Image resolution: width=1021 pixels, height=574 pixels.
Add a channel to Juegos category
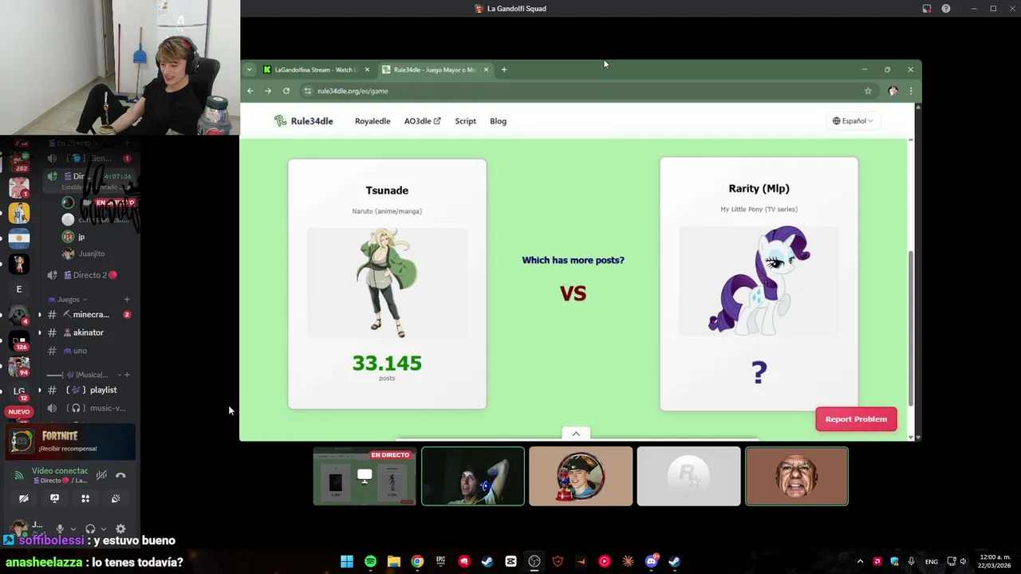point(127,300)
